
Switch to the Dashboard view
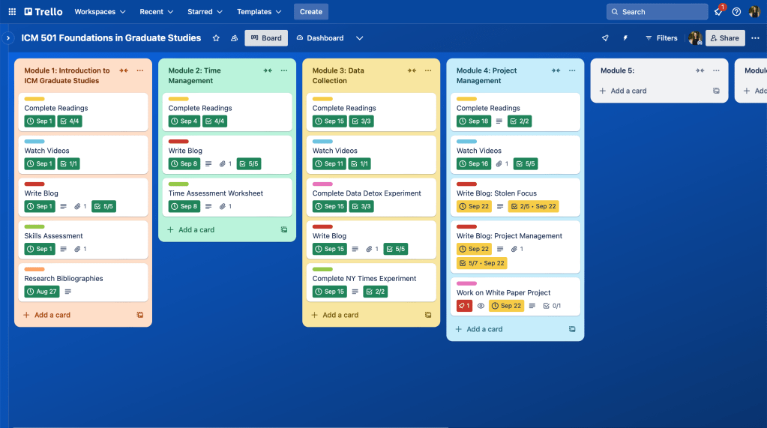320,38
